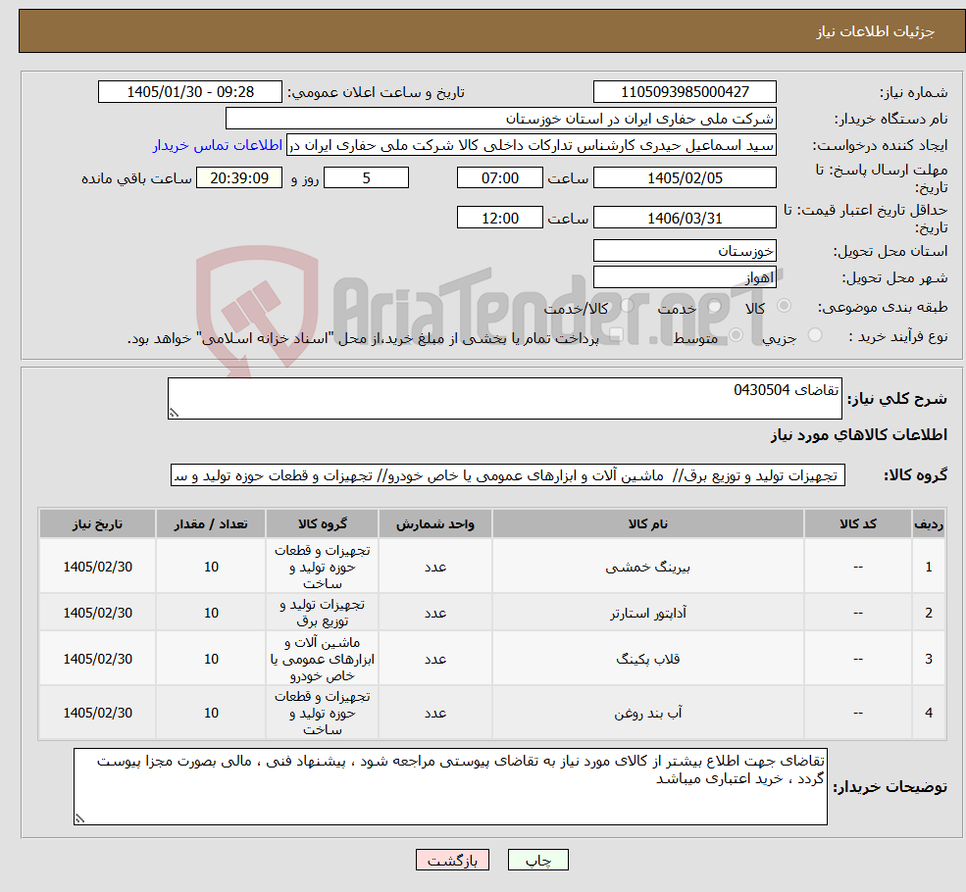This screenshot has width=966, height=892.
Task: Click the ماشین آلات و ابزارهای عمومی group cell
Action: [323, 659]
